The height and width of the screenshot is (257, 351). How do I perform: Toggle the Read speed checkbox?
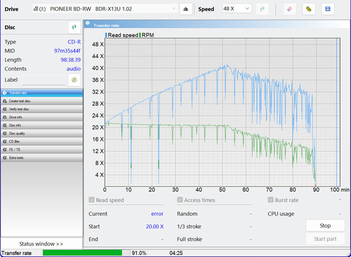pos(92,200)
